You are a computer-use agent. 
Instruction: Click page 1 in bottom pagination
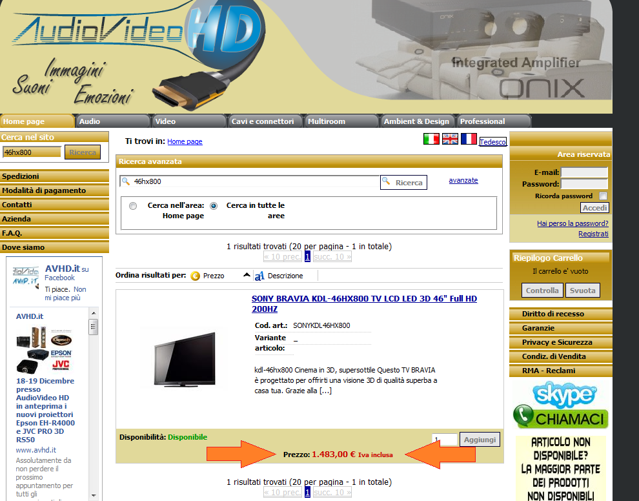[307, 492]
